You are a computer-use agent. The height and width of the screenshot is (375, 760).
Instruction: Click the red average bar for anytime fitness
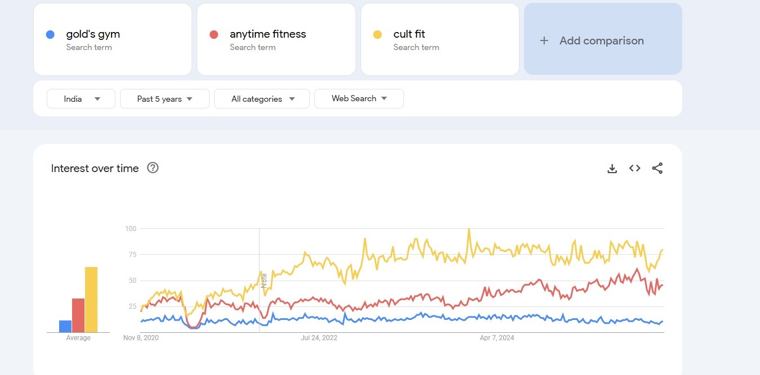(x=78, y=315)
